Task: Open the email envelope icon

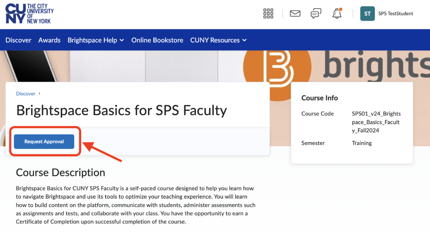Action: [295, 13]
